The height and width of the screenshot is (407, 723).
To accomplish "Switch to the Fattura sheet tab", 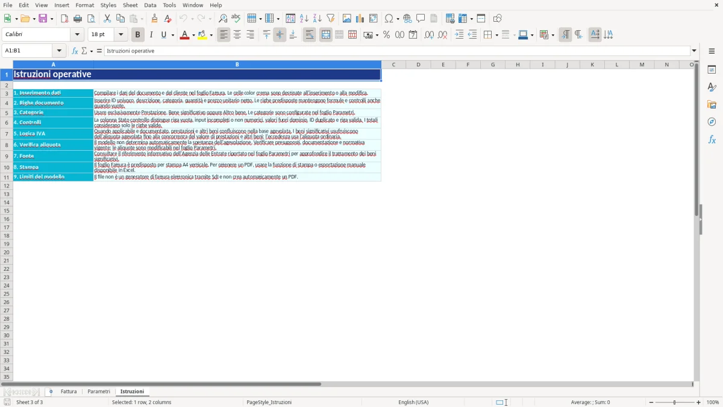I will point(69,391).
